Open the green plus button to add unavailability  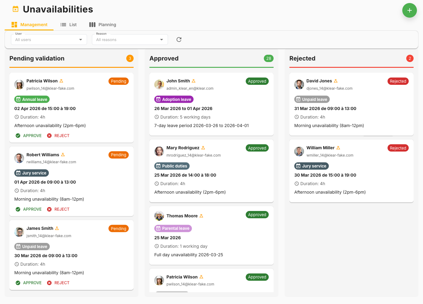point(409,10)
